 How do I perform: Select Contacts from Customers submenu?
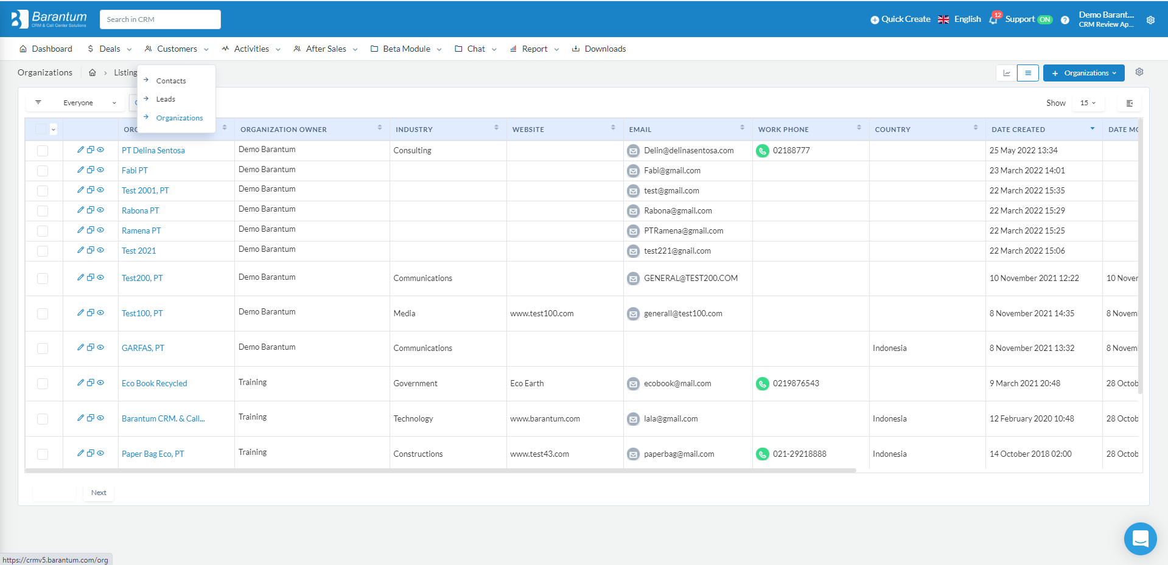[x=171, y=81]
